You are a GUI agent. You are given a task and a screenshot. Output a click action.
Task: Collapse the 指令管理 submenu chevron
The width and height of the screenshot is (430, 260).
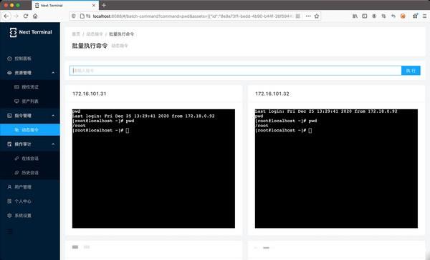tap(53, 116)
